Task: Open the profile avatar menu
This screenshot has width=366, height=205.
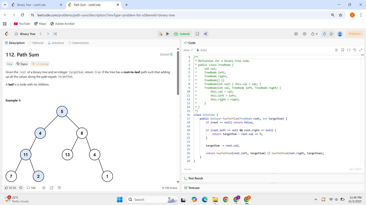Action: [x=340, y=34]
